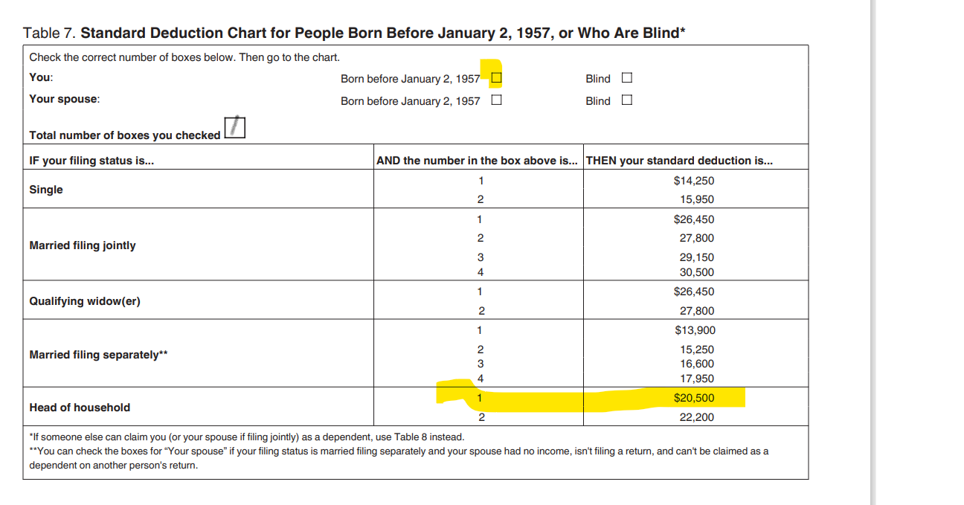Tick your spouse's "Born before January 2, 1957" box
Screen dimensions: 964x505
(x=496, y=100)
